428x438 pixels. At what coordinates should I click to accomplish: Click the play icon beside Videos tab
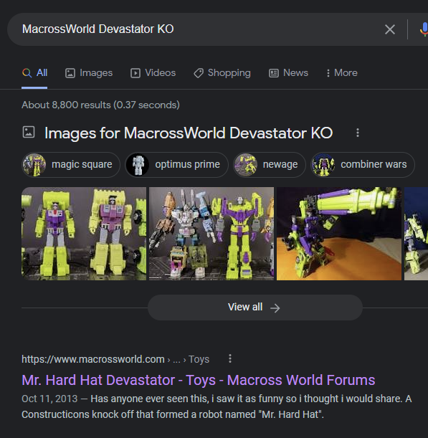tap(135, 73)
